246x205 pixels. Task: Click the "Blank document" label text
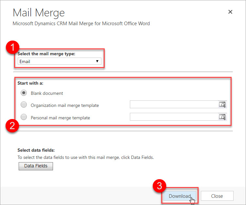(47, 93)
